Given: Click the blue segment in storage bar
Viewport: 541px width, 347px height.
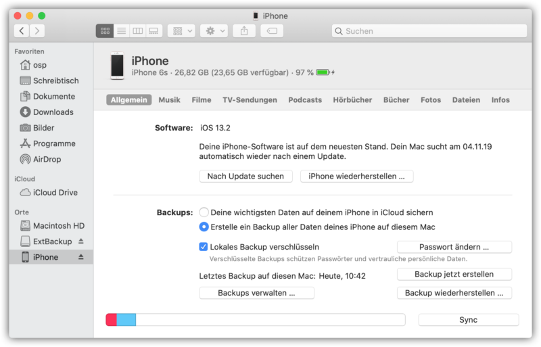Looking at the screenshot, I should click(126, 320).
